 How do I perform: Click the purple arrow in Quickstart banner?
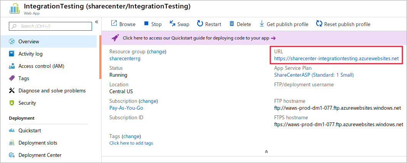click(273, 38)
